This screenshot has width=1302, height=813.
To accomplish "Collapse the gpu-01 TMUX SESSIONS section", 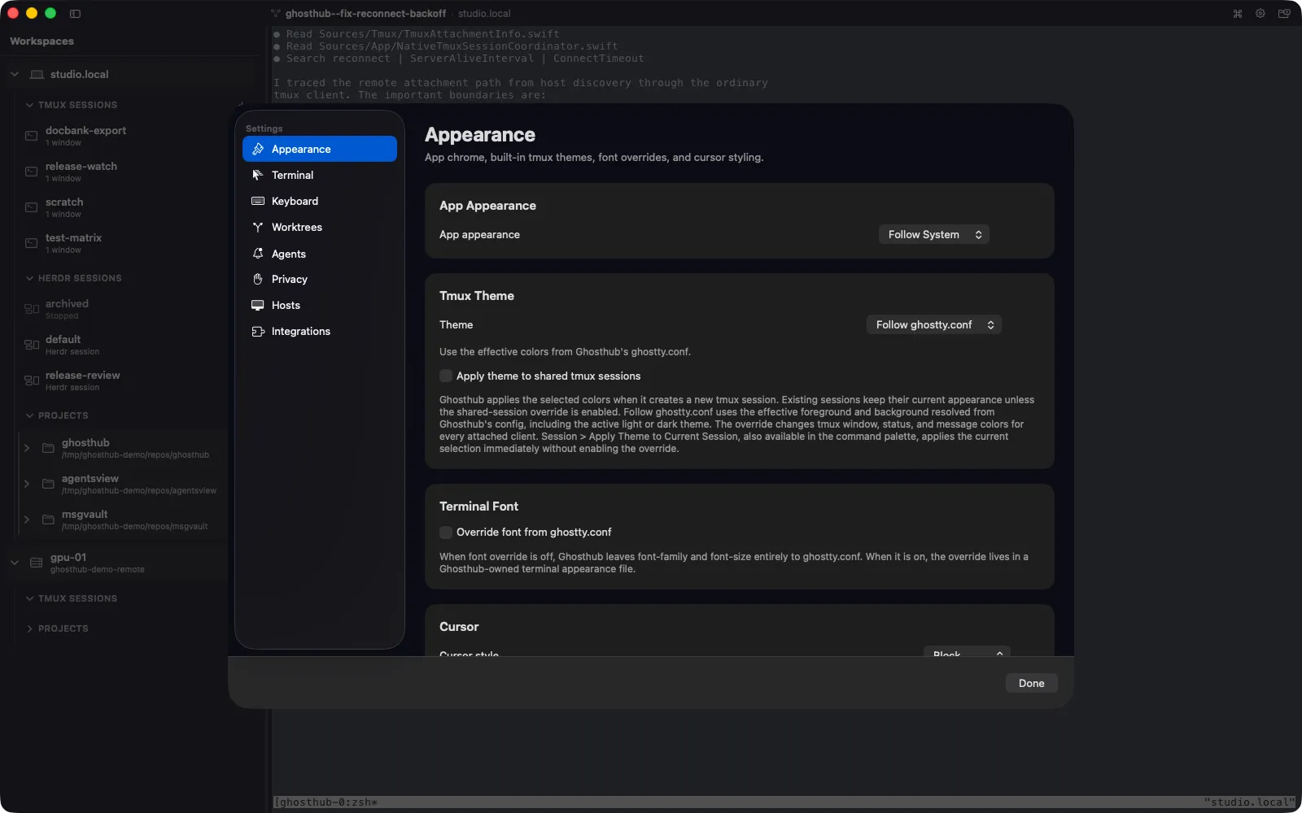I will [30, 598].
